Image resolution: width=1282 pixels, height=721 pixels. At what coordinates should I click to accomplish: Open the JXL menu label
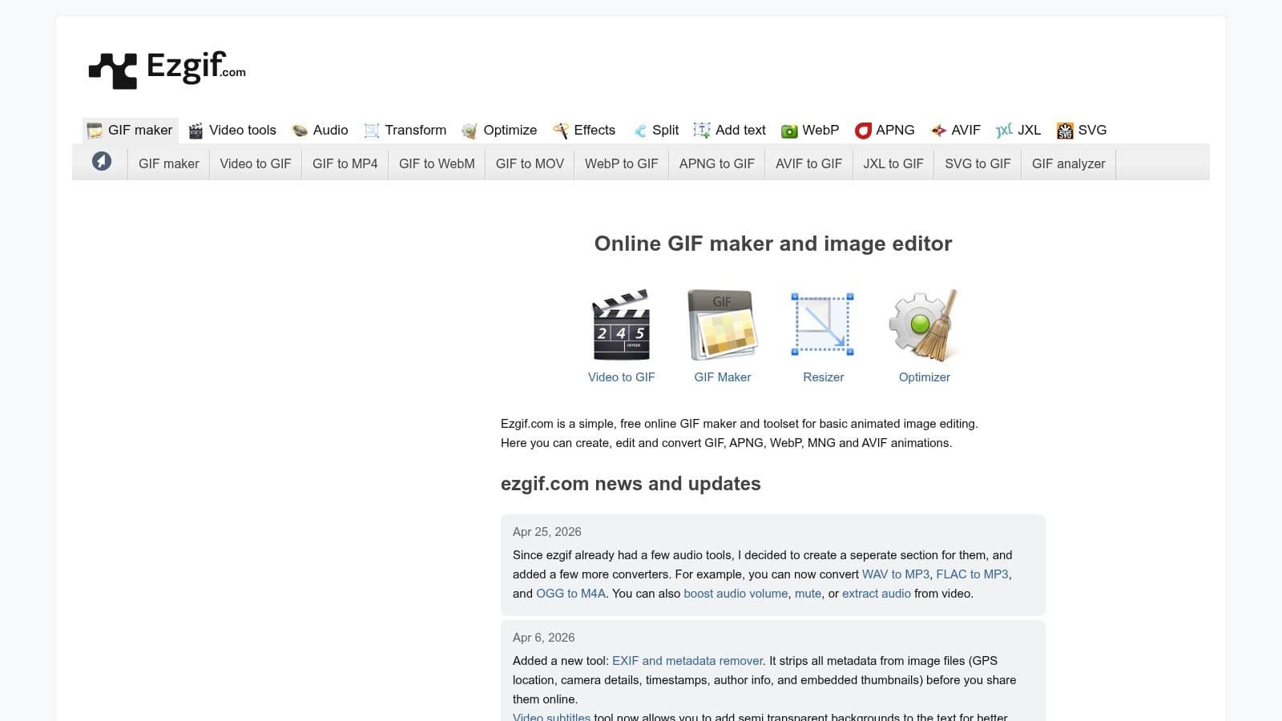[1029, 130]
